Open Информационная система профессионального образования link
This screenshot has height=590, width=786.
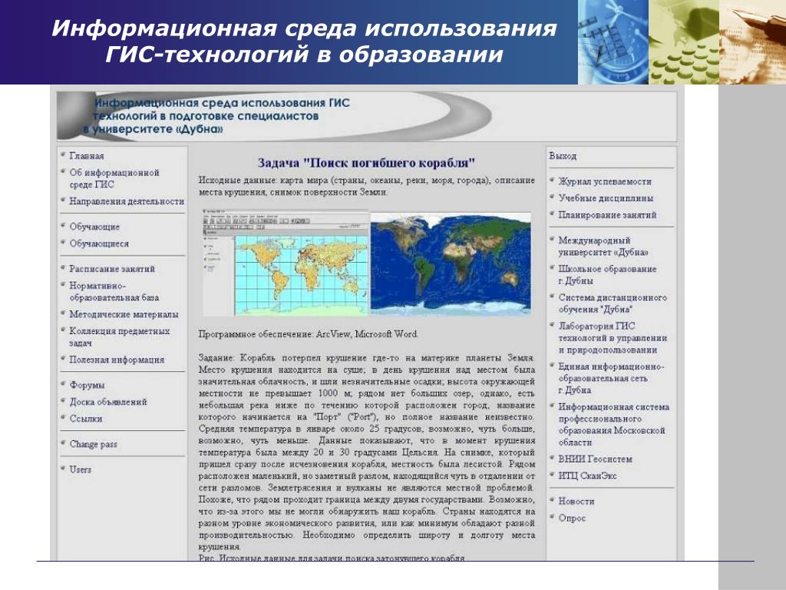(x=614, y=424)
